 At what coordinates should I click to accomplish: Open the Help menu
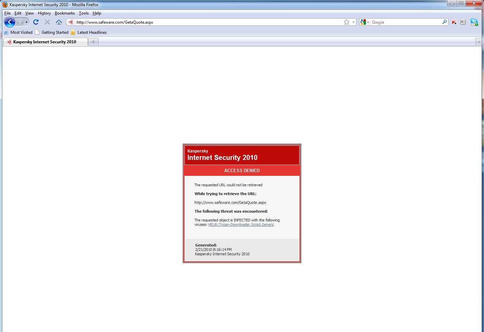97,13
